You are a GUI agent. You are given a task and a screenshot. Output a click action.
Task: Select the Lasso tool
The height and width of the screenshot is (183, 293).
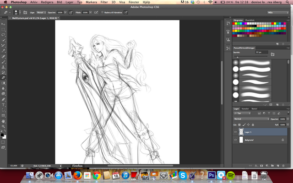click(x=3, y=35)
